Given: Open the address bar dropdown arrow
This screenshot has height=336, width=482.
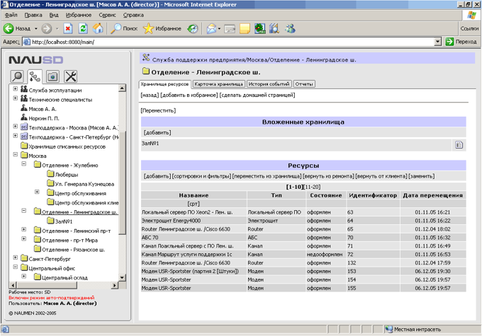Looking at the screenshot, I should (x=438, y=42).
